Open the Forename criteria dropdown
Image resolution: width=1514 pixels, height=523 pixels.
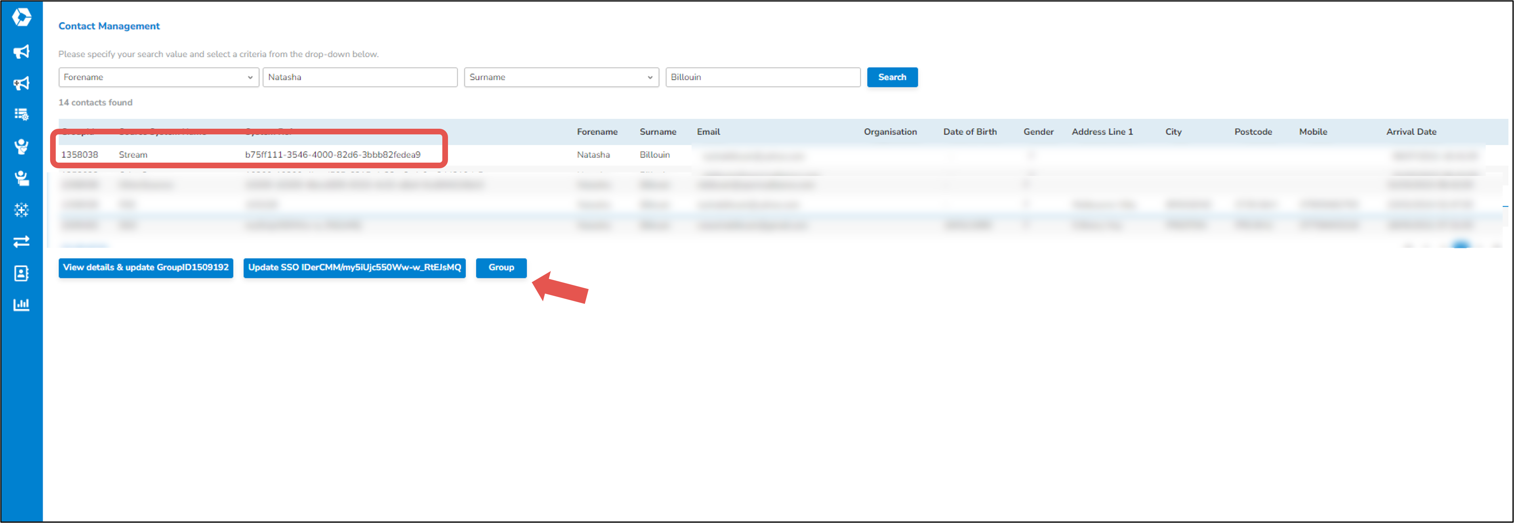pyautogui.click(x=158, y=77)
